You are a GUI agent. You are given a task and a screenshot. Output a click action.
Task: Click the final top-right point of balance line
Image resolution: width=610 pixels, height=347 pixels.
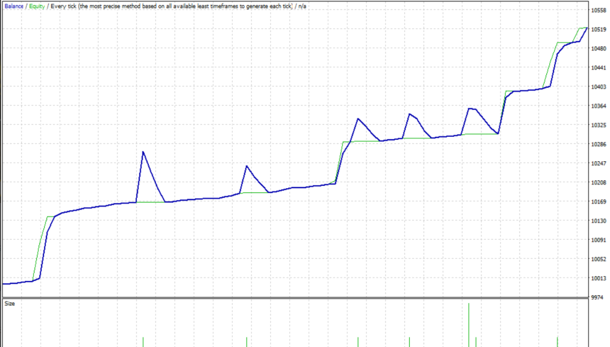click(x=587, y=27)
